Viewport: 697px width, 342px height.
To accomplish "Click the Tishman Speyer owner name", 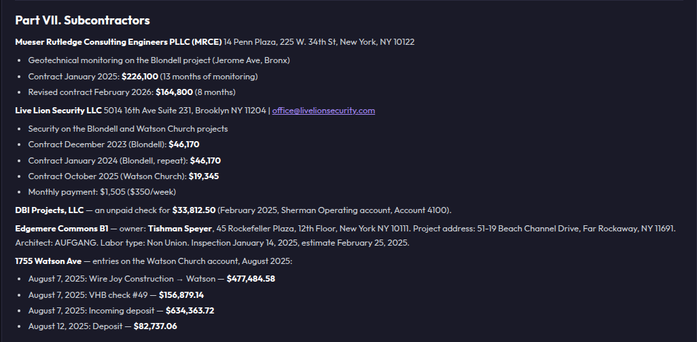I will pyautogui.click(x=180, y=229).
